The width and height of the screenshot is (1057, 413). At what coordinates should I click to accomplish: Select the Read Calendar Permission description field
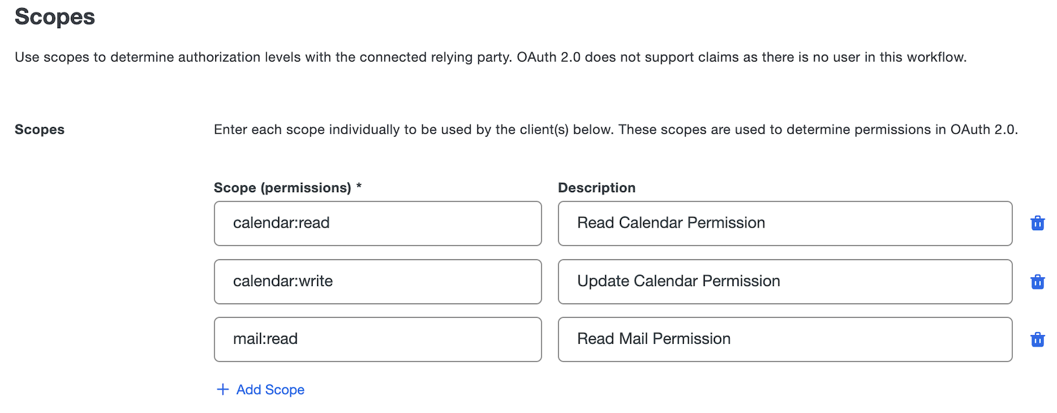tap(785, 223)
